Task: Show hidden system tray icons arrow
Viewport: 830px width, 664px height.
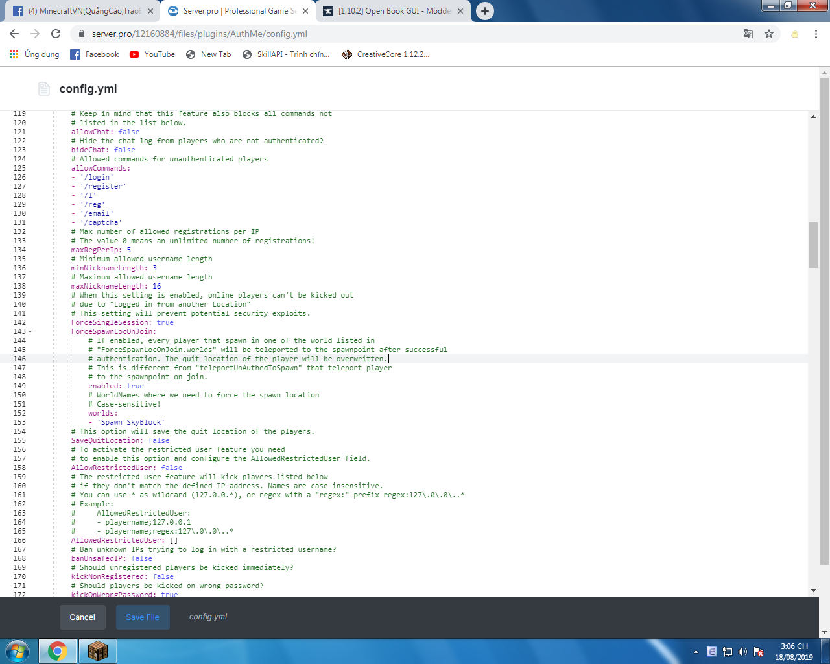Action: 696,652
